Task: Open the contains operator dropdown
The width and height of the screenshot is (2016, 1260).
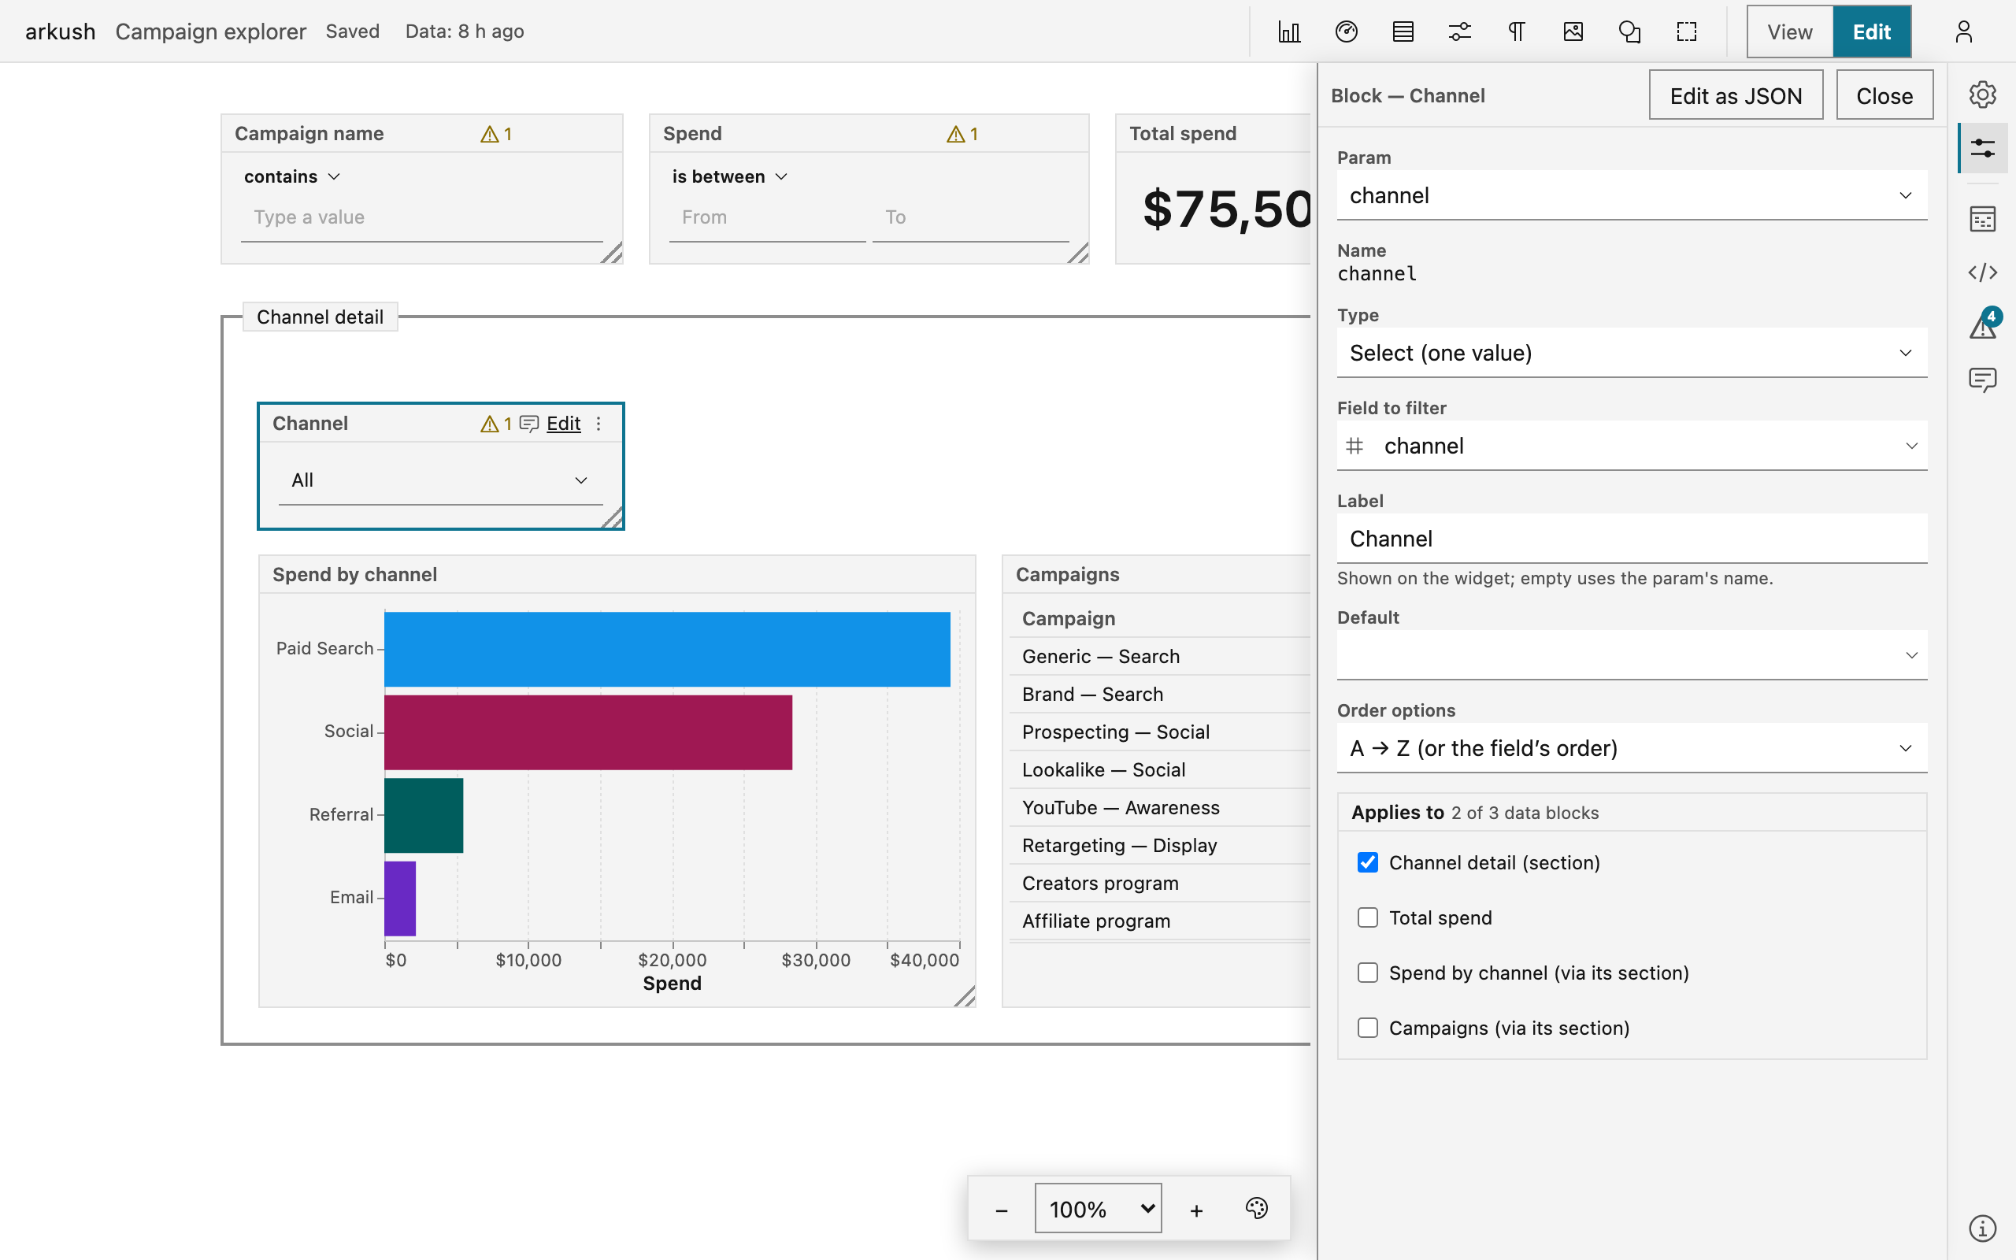Action: (x=292, y=176)
